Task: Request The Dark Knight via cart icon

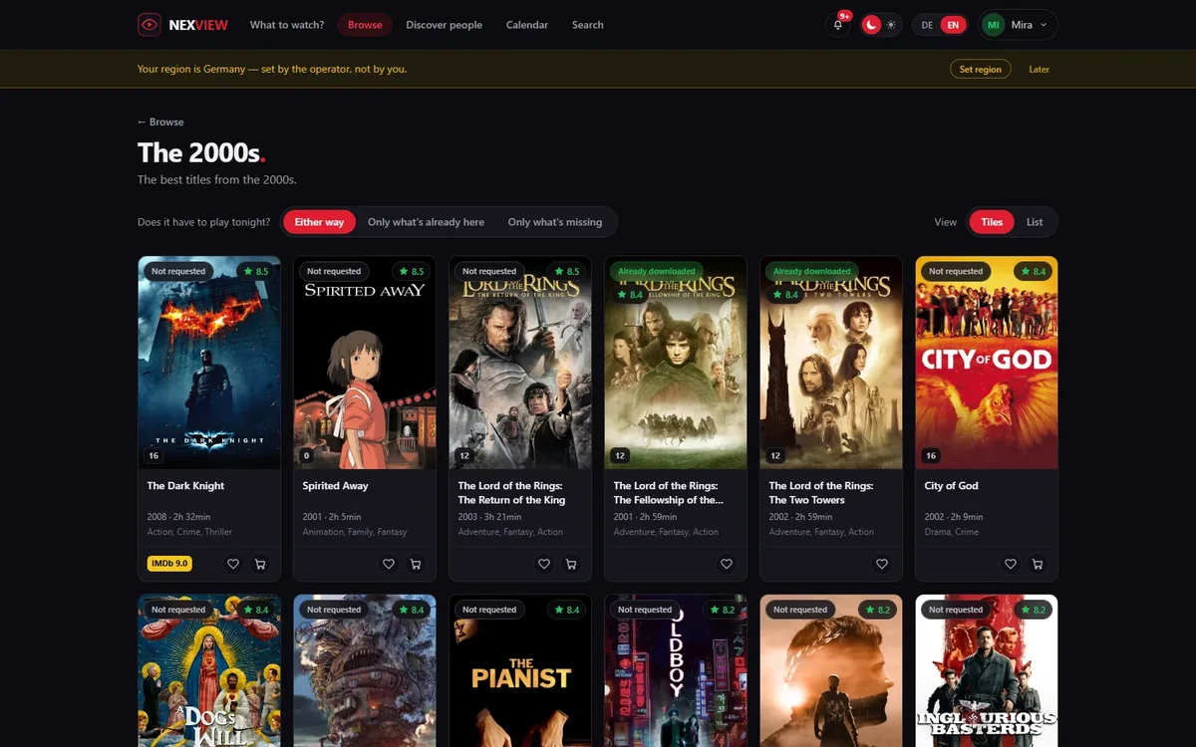Action: (x=260, y=564)
